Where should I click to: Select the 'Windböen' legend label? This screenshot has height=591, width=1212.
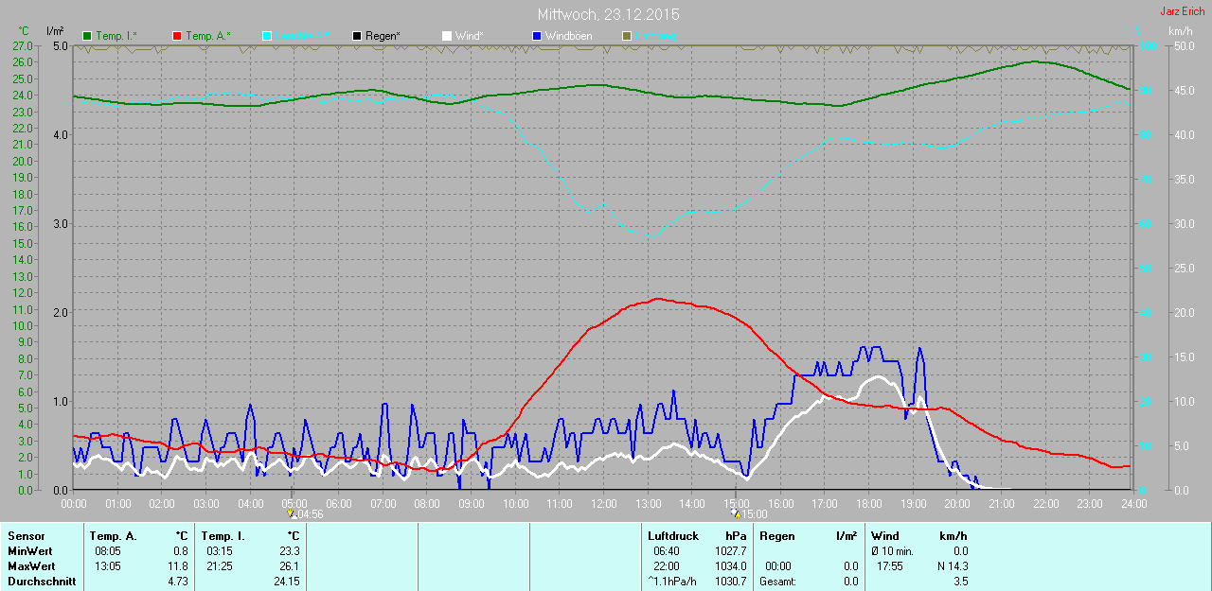[x=567, y=36]
